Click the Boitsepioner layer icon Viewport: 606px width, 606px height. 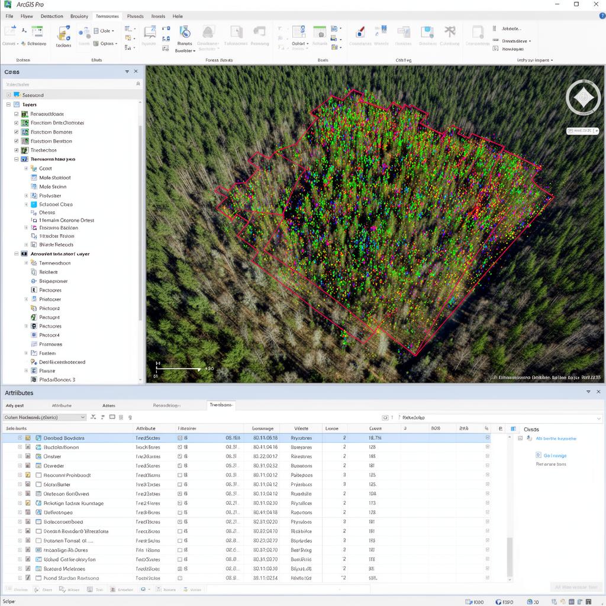[x=34, y=281]
